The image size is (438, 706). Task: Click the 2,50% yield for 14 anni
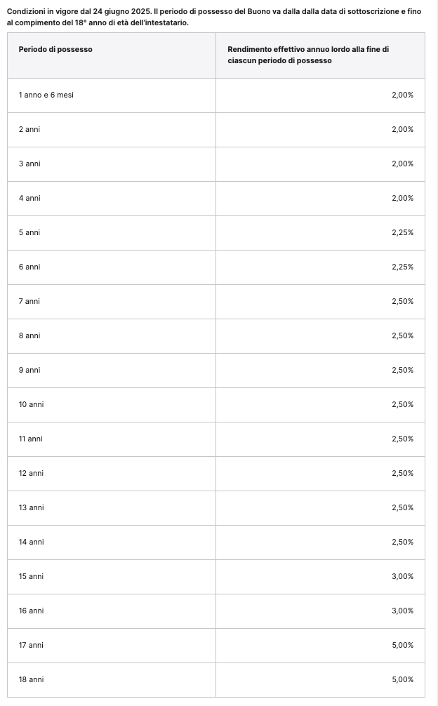pyautogui.click(x=402, y=542)
